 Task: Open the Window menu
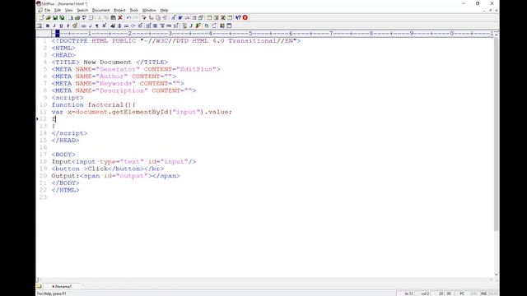[x=149, y=10]
